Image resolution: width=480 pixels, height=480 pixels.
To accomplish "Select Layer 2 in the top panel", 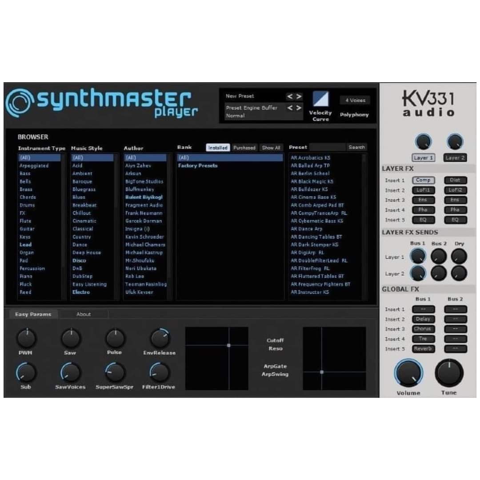I will pyautogui.click(x=454, y=157).
